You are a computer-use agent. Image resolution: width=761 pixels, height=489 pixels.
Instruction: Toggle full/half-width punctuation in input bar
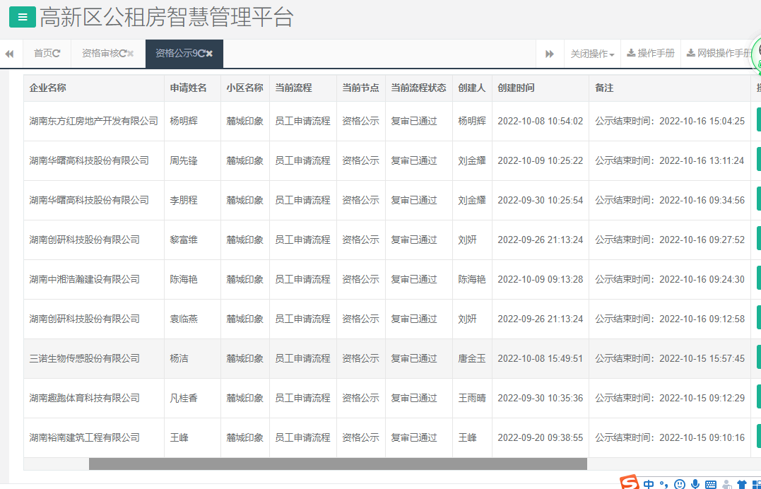pos(663,483)
